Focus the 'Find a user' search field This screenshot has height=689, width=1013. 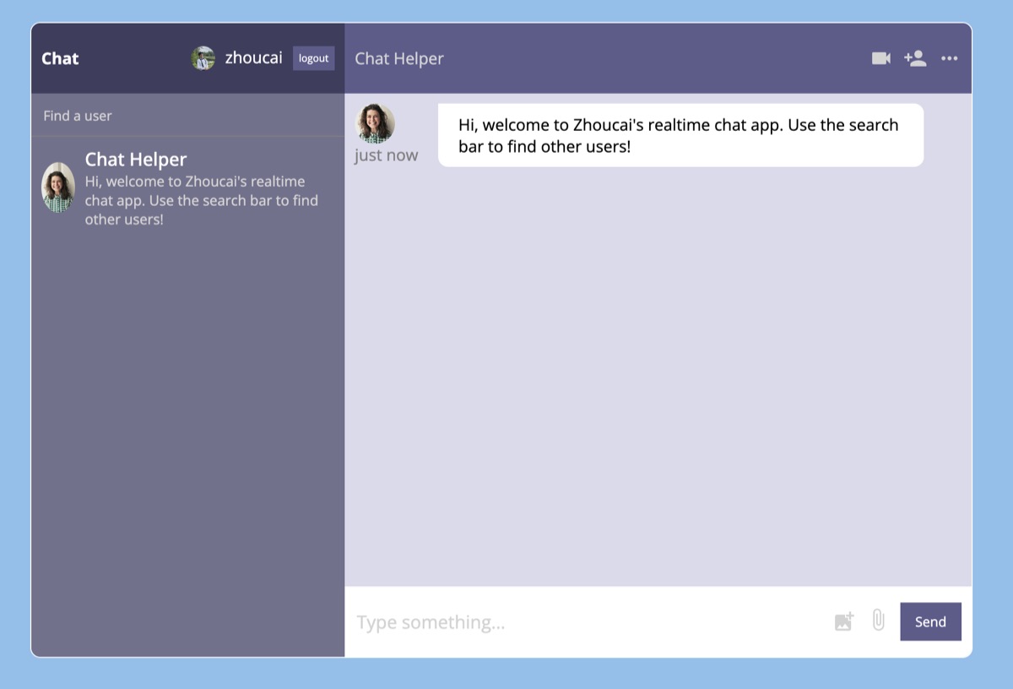point(187,116)
